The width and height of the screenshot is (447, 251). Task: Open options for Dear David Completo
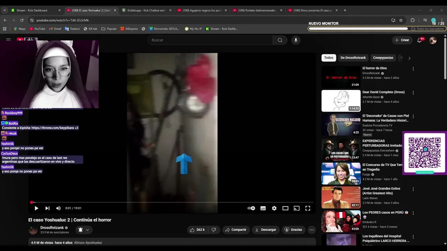click(413, 93)
